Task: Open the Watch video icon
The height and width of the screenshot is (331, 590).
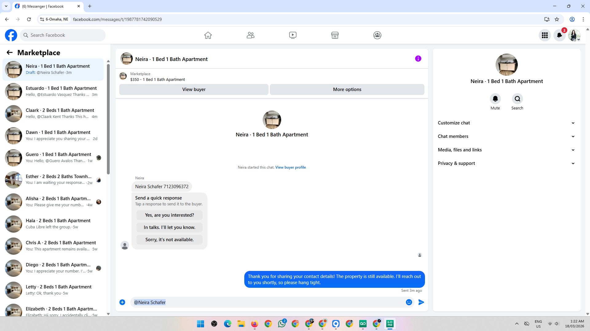Action: [293, 35]
